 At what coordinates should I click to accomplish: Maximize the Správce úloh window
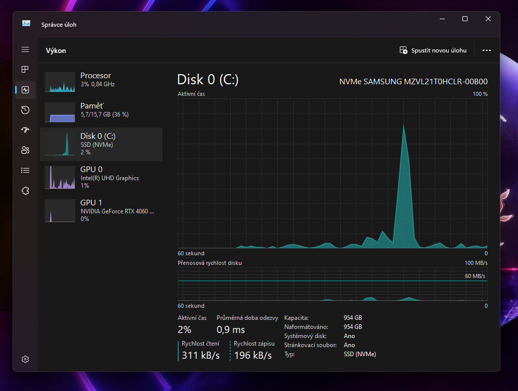coord(465,19)
